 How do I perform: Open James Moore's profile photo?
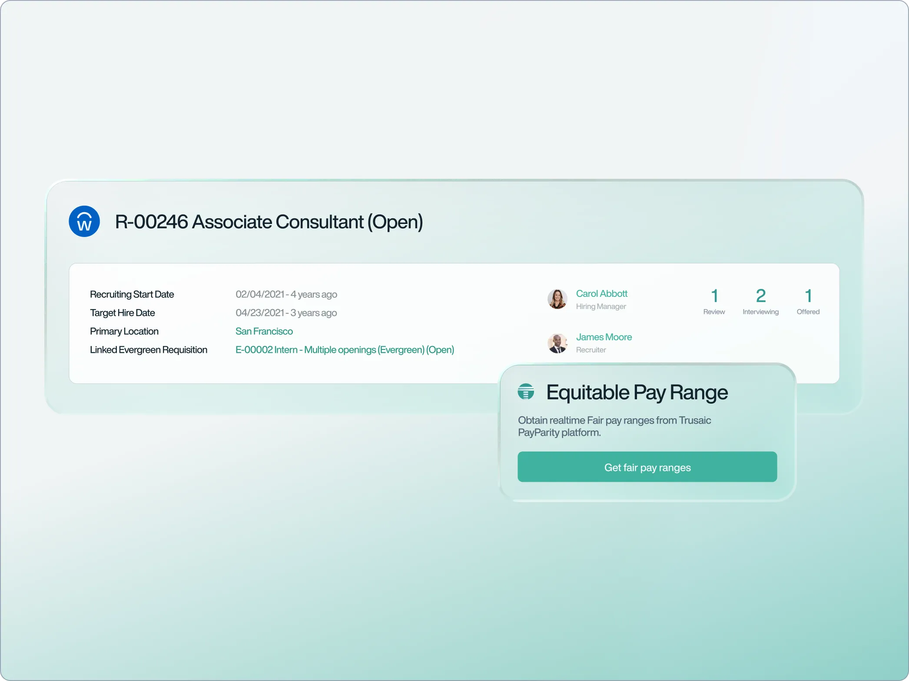click(557, 343)
